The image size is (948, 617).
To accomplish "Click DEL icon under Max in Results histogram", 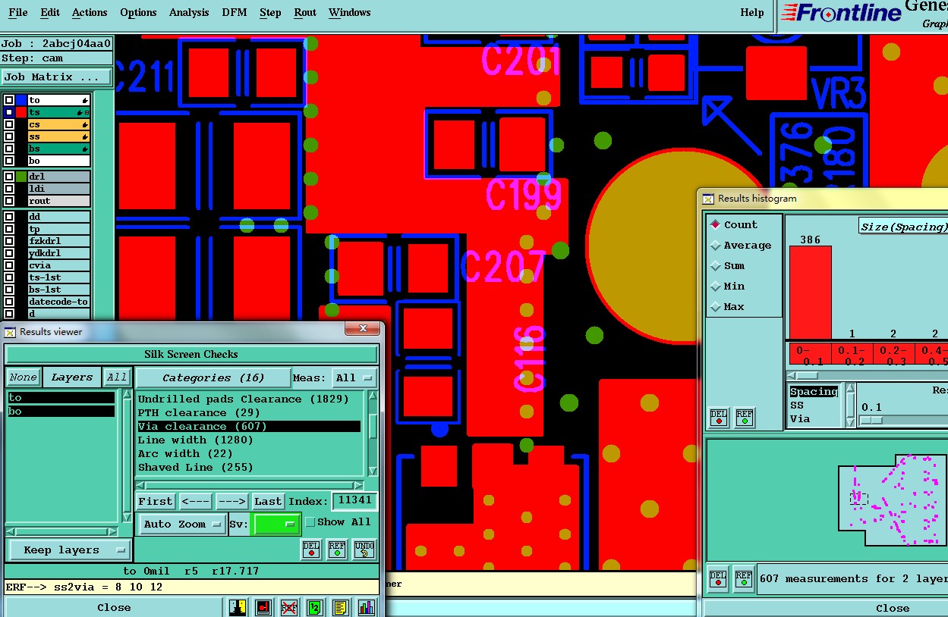I will [719, 418].
